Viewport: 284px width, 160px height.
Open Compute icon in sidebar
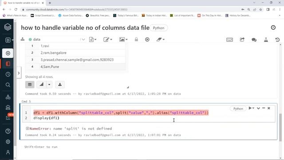coord(8,107)
